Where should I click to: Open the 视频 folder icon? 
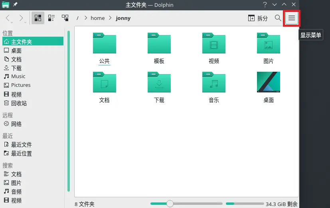tap(214, 43)
